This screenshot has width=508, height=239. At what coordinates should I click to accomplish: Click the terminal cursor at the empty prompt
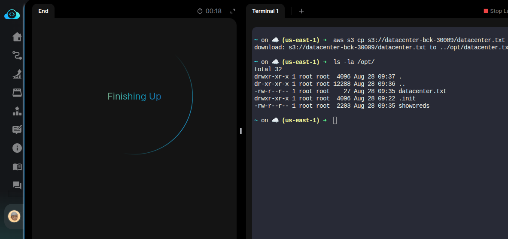pos(335,121)
